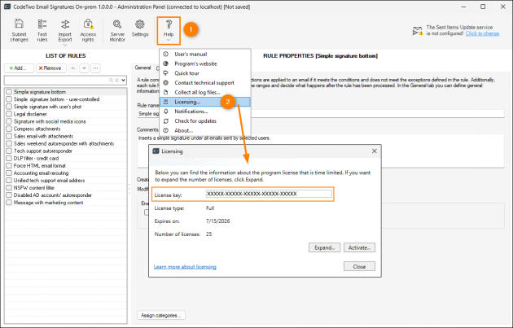This screenshot has height=328, width=513.
Task: Click the Expand... button in Licensing dialog
Action: click(x=324, y=247)
